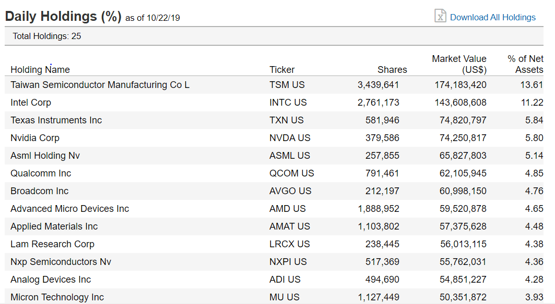Sort the table by Ticker column

[x=282, y=69]
